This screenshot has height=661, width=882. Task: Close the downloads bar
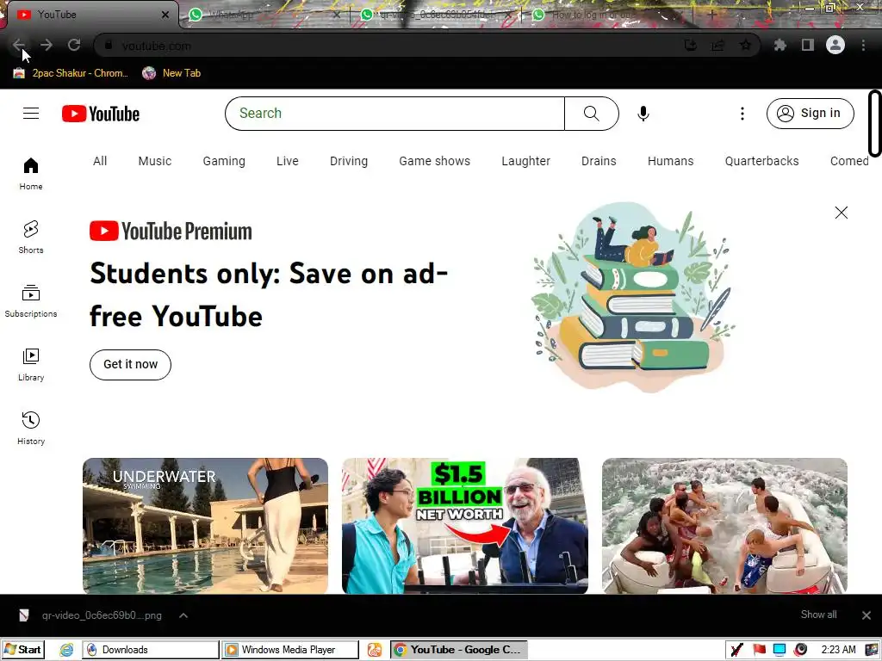tap(866, 615)
